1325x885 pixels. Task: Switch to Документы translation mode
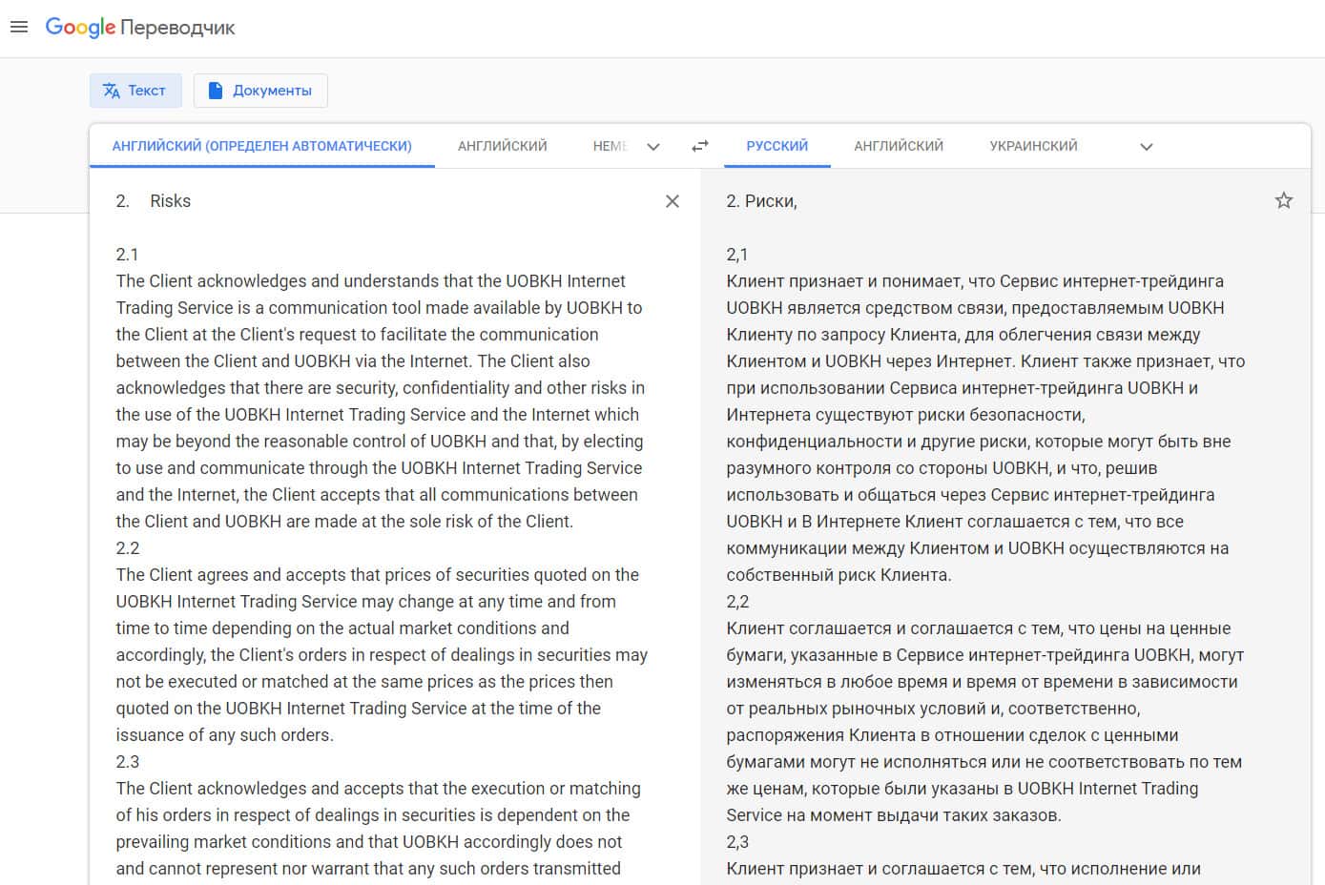pyautogui.click(x=260, y=91)
